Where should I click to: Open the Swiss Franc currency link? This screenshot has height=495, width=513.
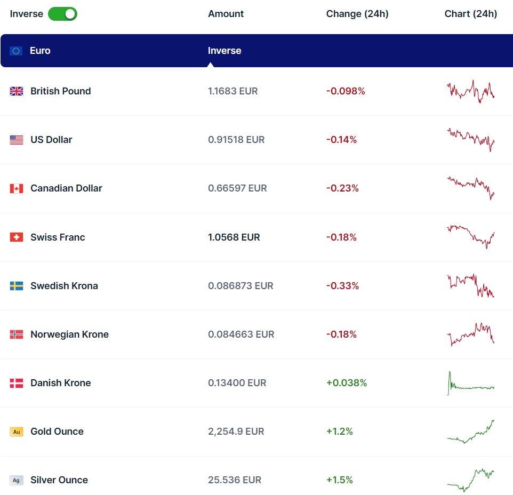point(58,237)
